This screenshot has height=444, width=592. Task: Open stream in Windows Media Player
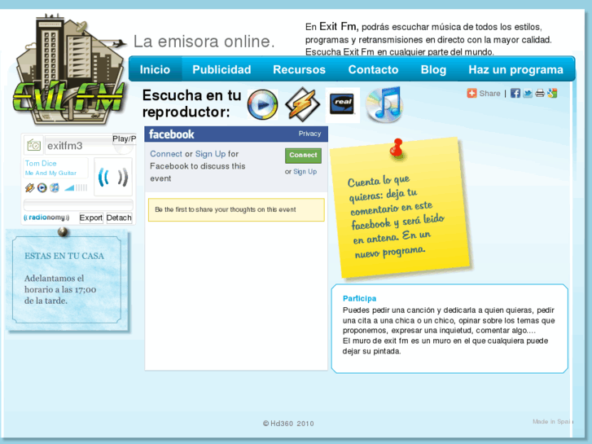263,104
